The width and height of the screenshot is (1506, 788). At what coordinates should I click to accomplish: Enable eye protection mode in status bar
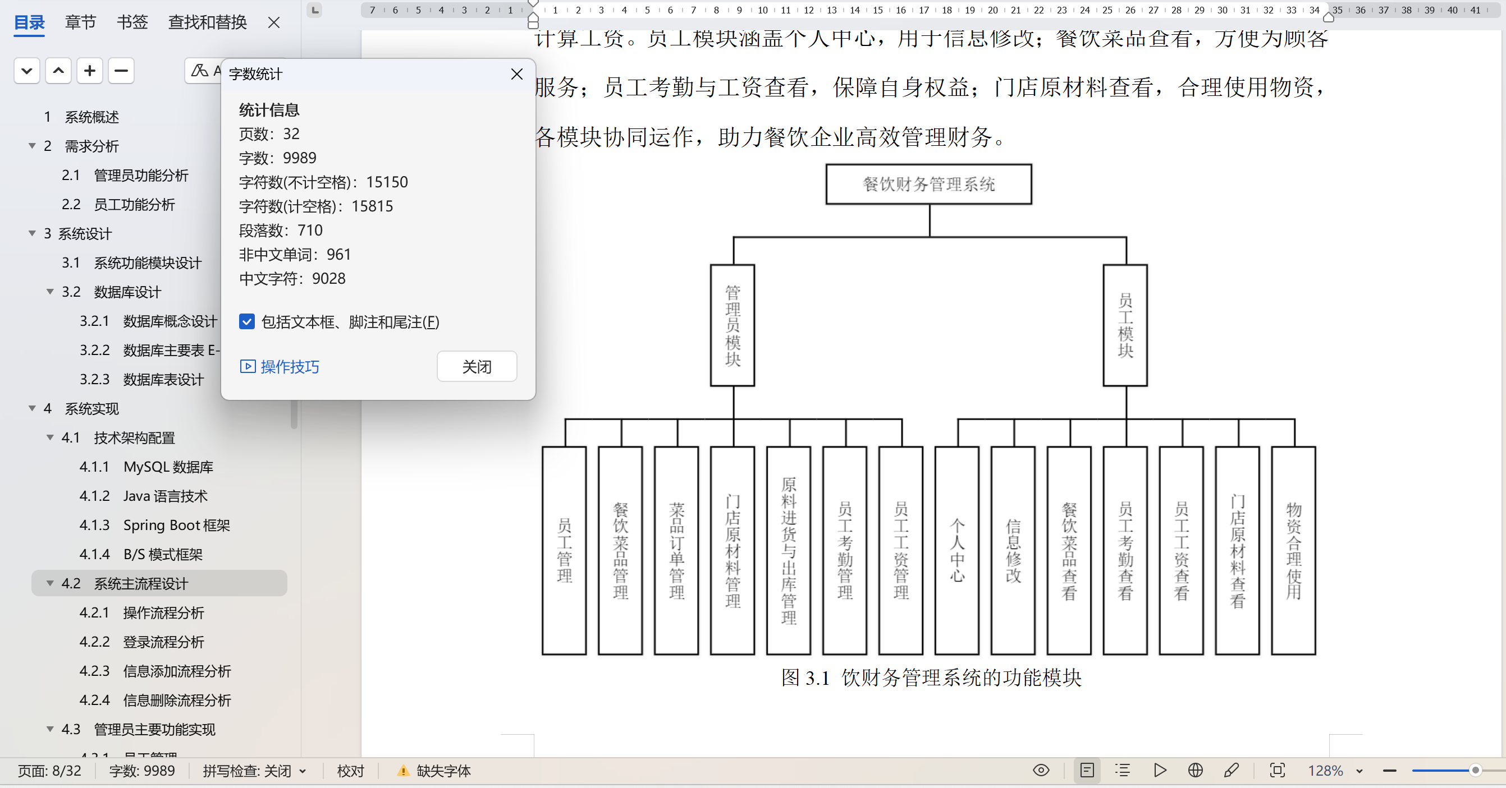coord(1041,771)
